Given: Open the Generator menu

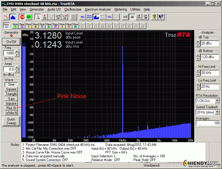Looking at the screenshot, I should [37, 9].
